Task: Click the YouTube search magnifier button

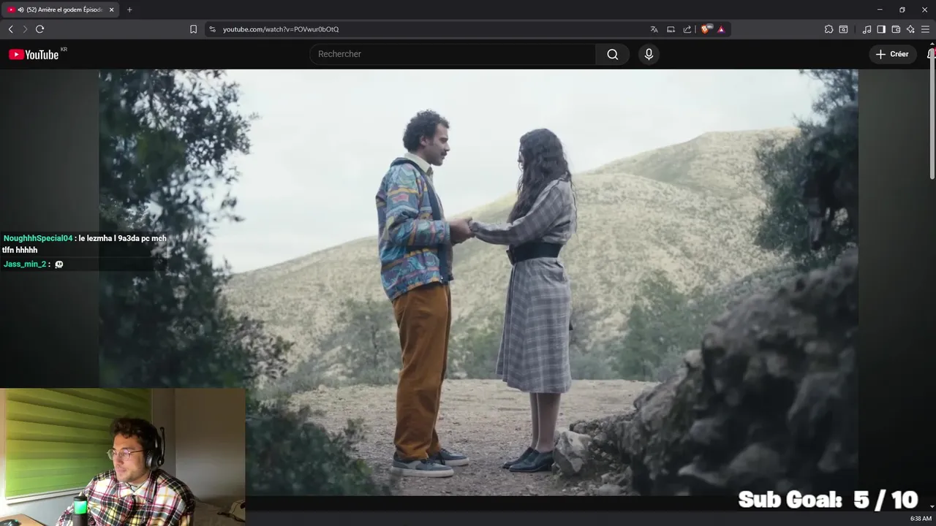Action: (x=613, y=54)
